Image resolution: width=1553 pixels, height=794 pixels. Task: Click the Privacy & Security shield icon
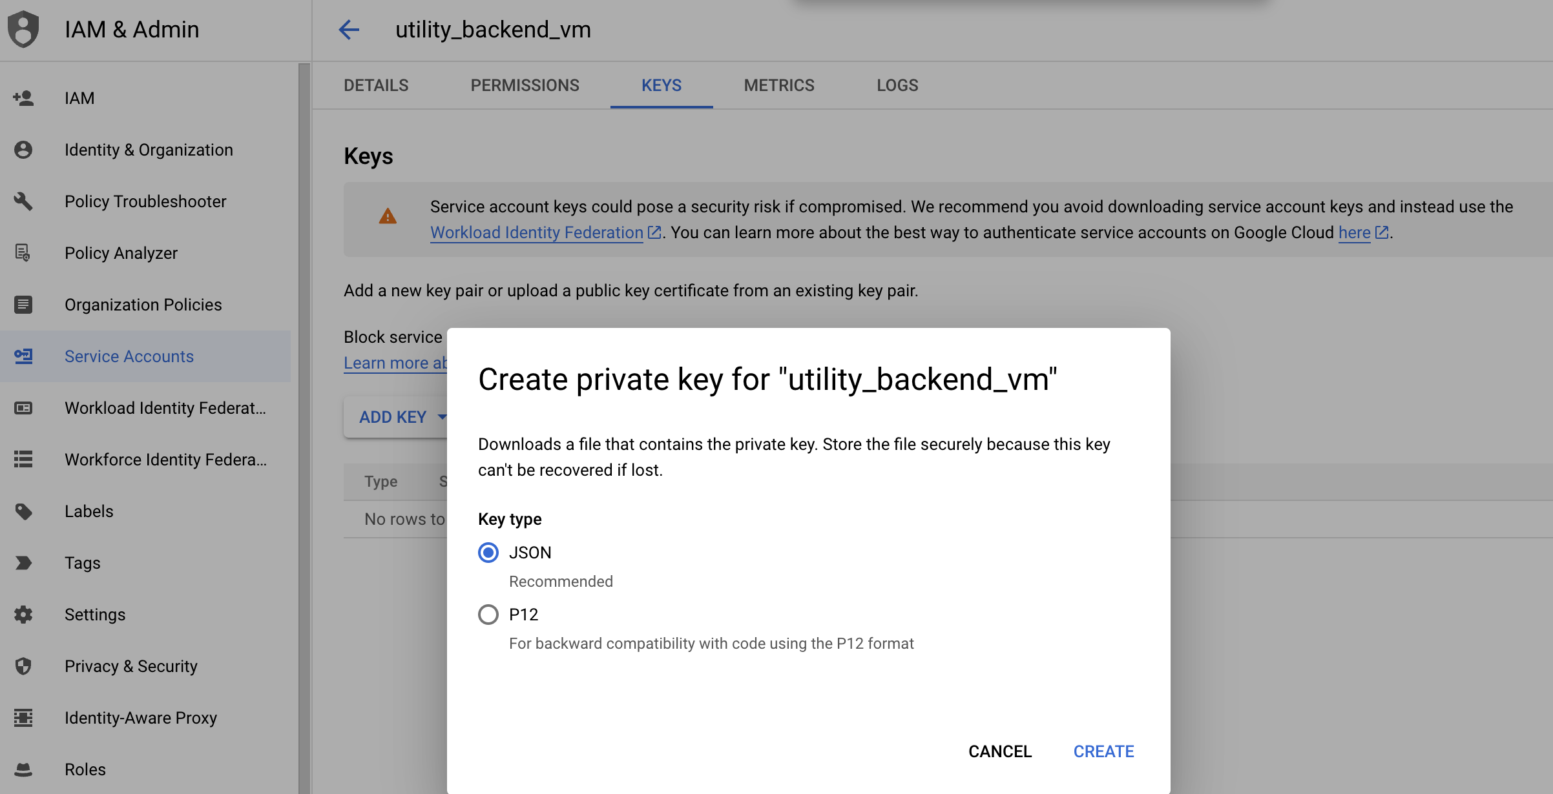[x=23, y=666]
